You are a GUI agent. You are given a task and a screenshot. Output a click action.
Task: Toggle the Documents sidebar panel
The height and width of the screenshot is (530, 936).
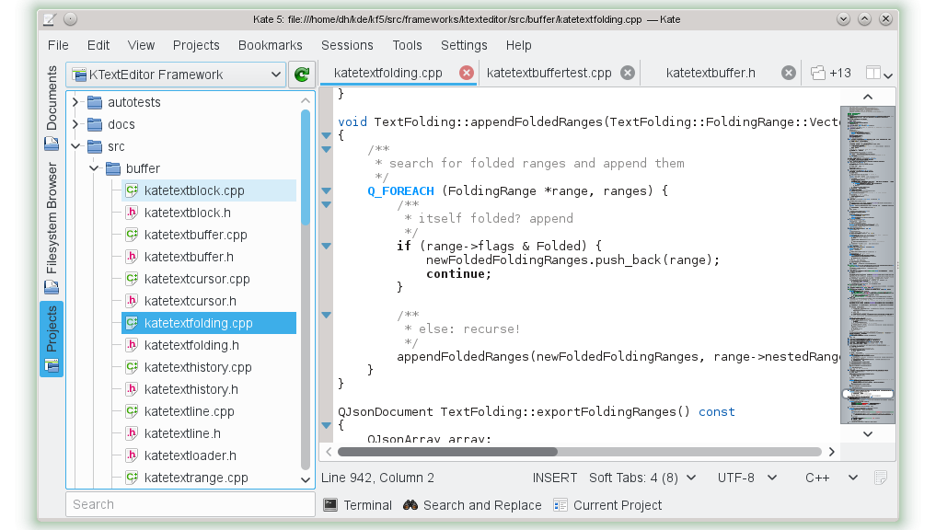coord(52,109)
